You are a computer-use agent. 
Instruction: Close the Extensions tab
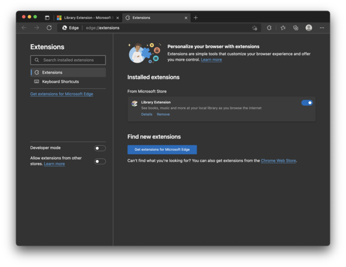coord(186,18)
